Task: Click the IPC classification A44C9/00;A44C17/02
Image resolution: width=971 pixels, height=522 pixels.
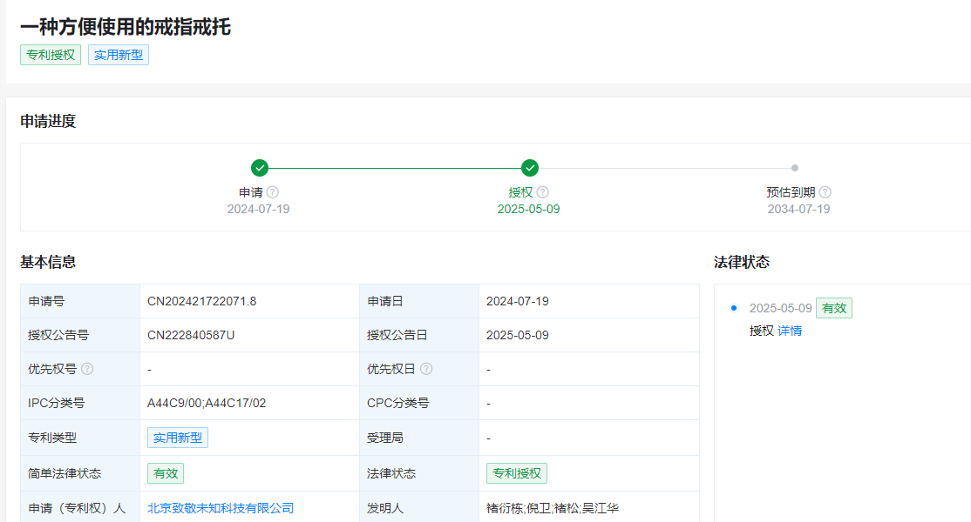Action: pyautogui.click(x=207, y=403)
